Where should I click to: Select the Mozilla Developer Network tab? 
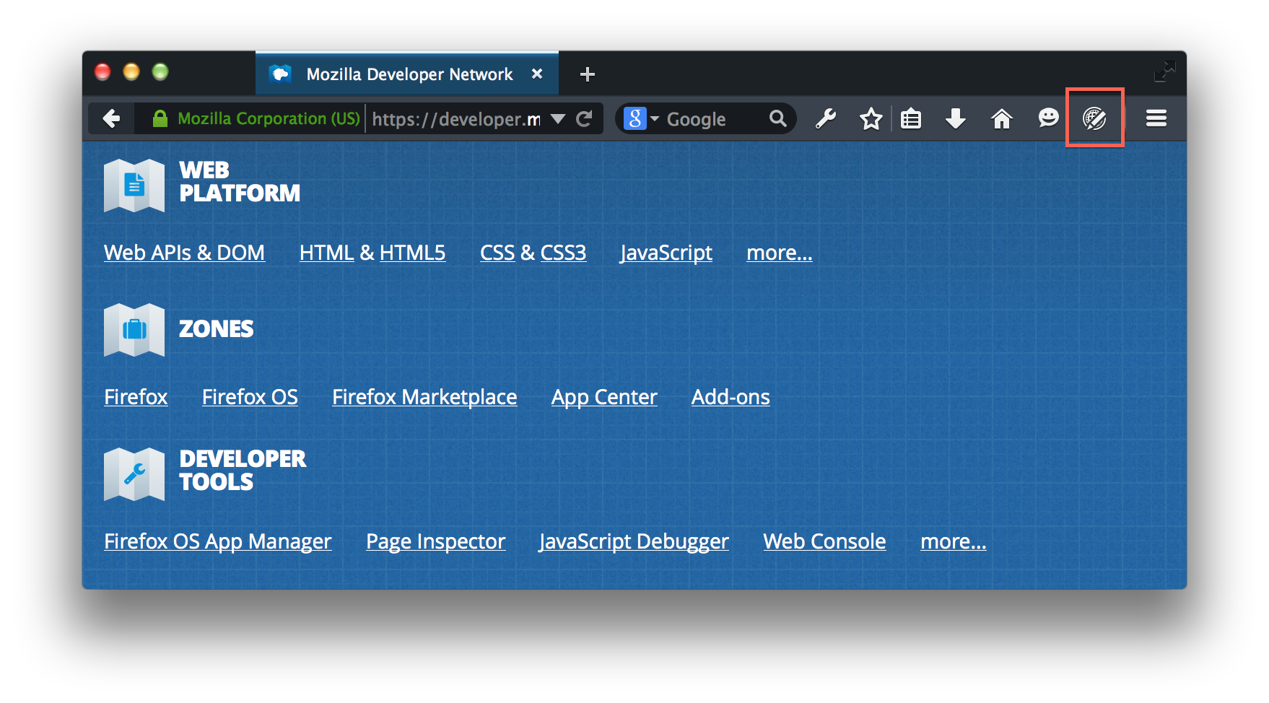407,74
